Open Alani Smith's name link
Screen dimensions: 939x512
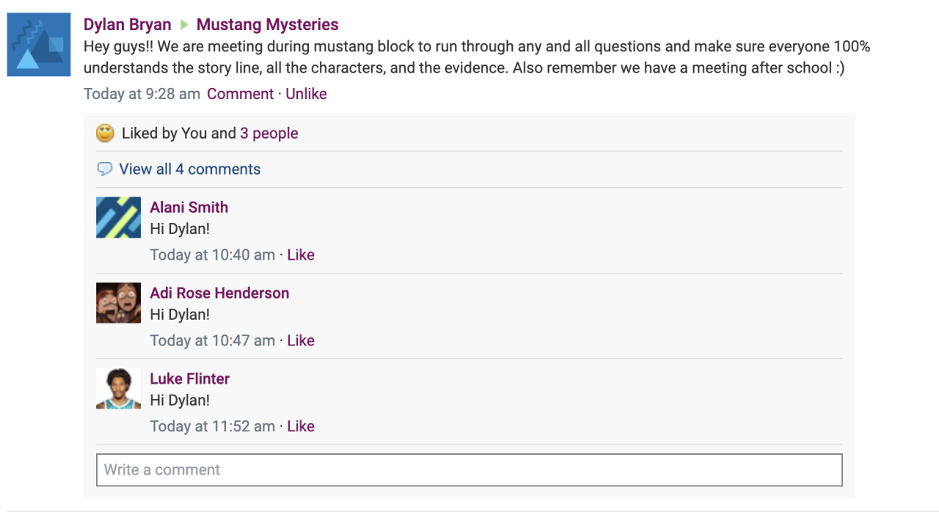(189, 208)
